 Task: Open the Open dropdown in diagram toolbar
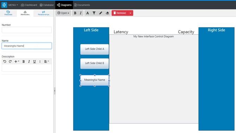coord(63,13)
